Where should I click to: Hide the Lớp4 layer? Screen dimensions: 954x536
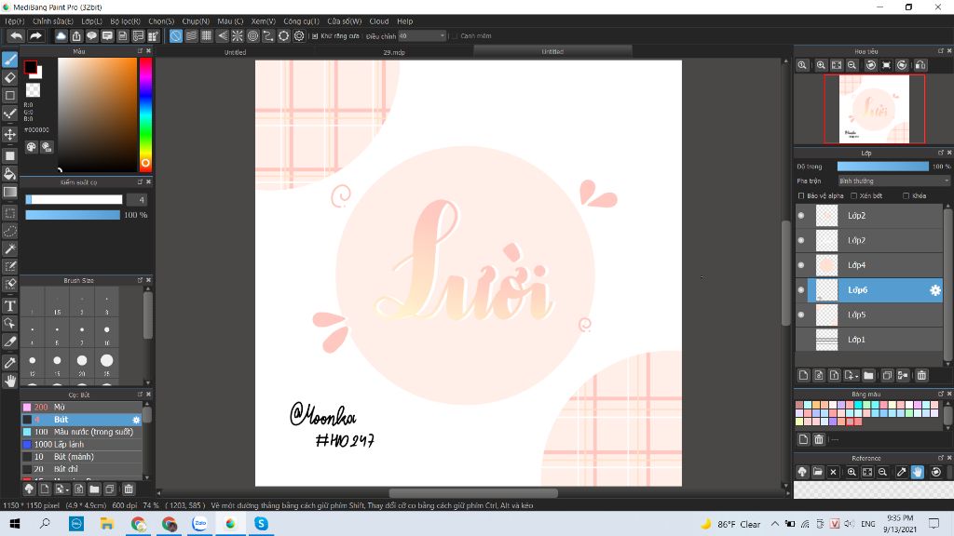pos(801,265)
